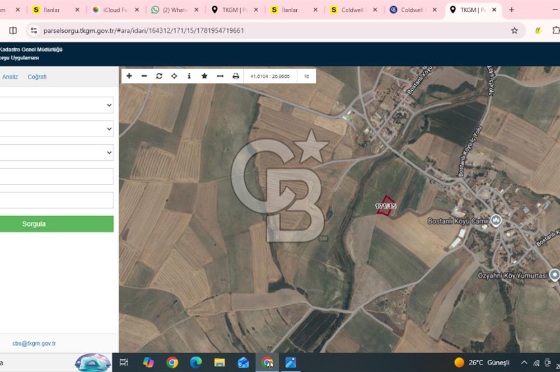This screenshot has width=560, height=372.
Task: Zoom out with the map minus icon
Action: pyautogui.click(x=144, y=76)
